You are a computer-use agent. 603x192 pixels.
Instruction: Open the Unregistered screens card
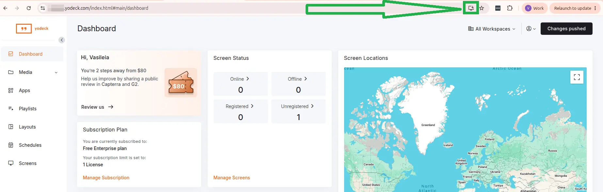pos(298,111)
